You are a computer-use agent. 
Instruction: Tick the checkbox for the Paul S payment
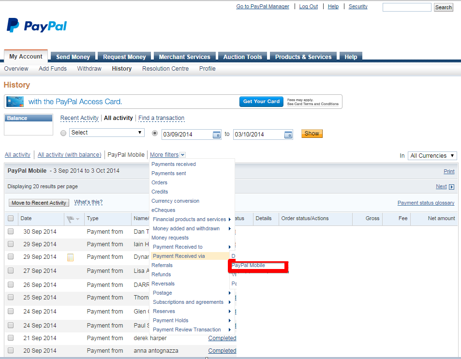coord(11,325)
